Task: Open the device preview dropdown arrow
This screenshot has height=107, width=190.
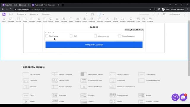Action: [x=104, y=14]
